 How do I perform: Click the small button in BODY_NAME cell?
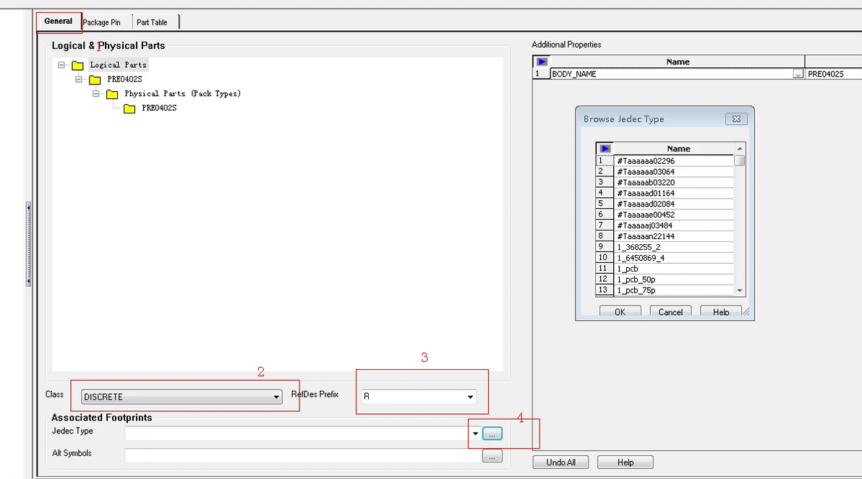click(x=798, y=74)
